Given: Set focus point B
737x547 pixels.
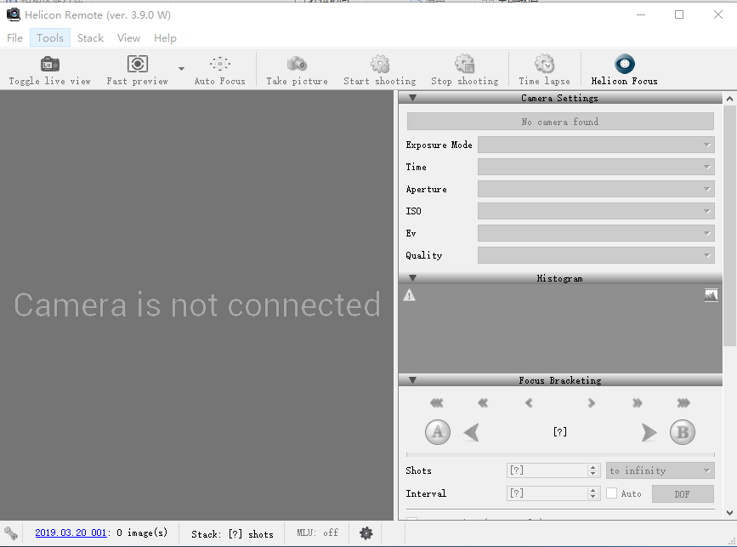Looking at the screenshot, I should coord(682,432).
